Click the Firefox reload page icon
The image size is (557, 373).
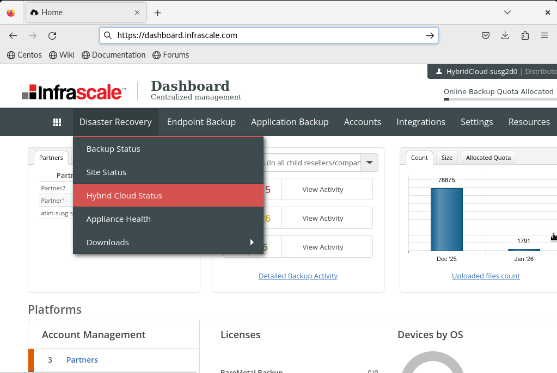pyautogui.click(x=52, y=36)
